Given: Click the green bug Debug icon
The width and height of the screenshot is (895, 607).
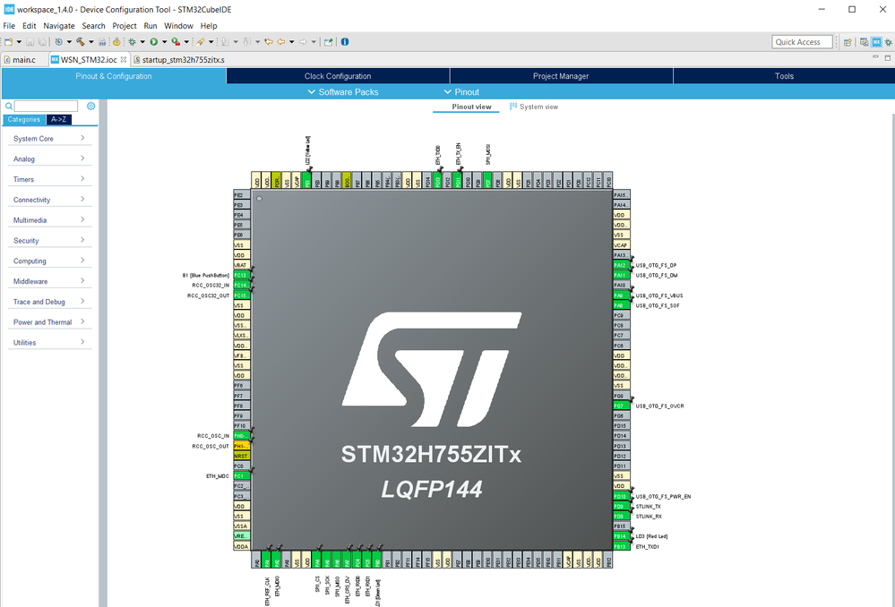Looking at the screenshot, I should (132, 42).
